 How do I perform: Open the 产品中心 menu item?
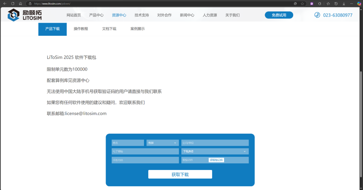(x=96, y=15)
